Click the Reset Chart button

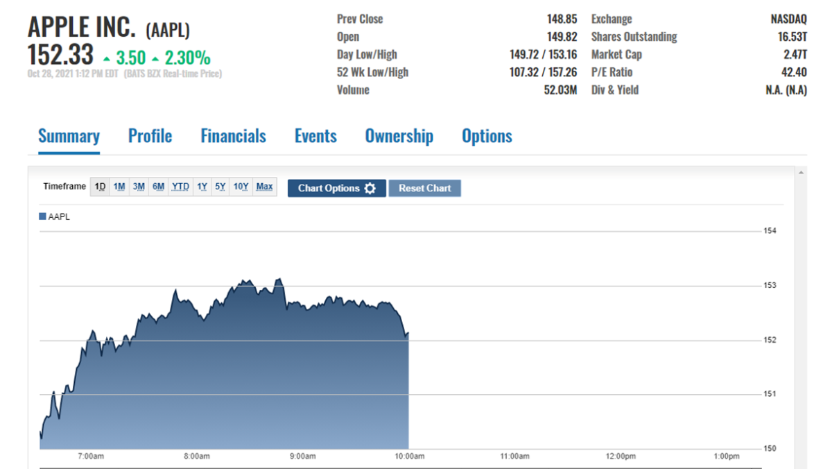[425, 188]
